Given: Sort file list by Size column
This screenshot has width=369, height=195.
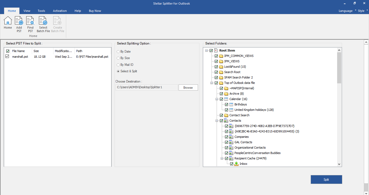Looking at the screenshot, I should 43,51.
